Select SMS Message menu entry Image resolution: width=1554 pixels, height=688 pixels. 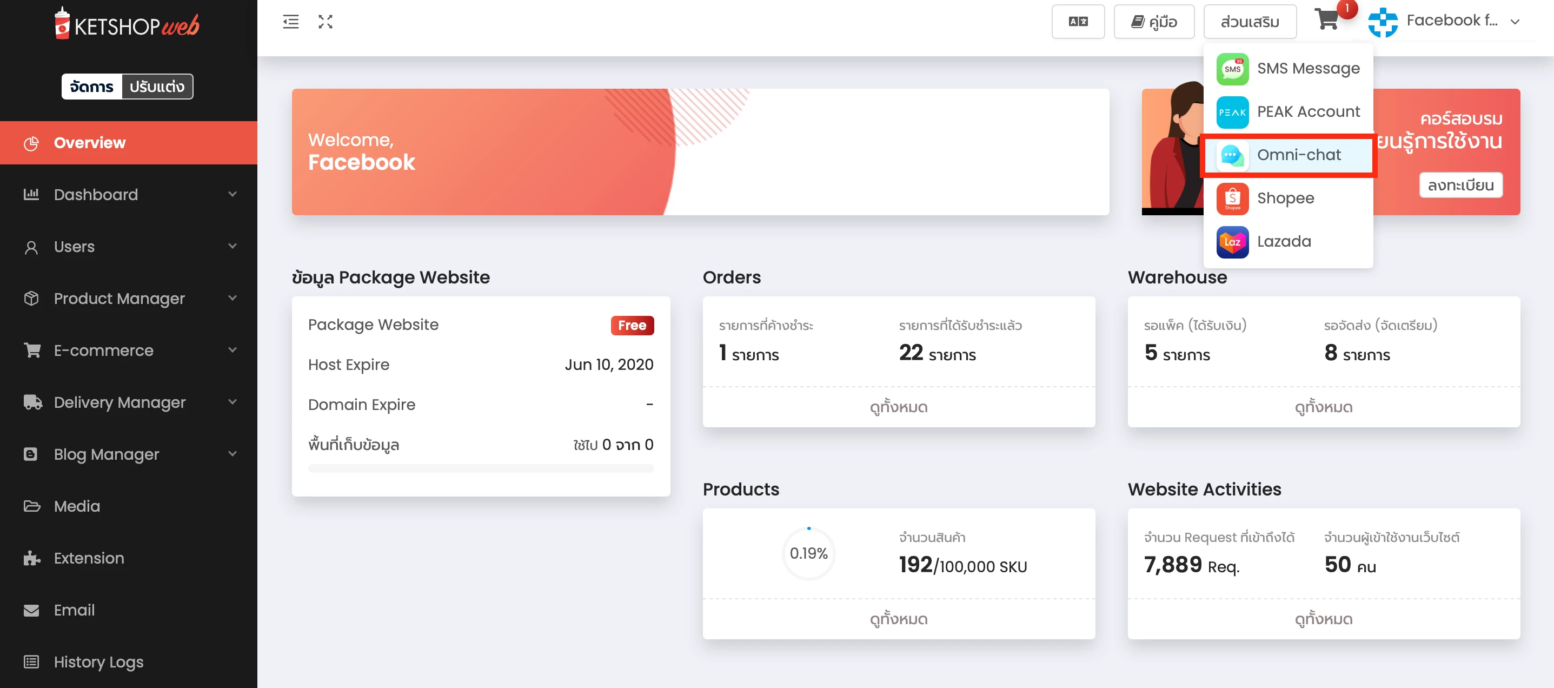coord(1288,69)
